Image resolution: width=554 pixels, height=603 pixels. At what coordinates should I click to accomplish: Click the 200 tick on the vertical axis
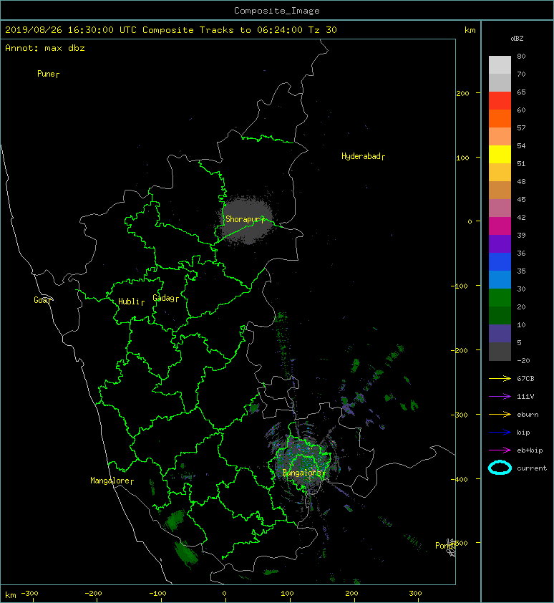click(462, 93)
